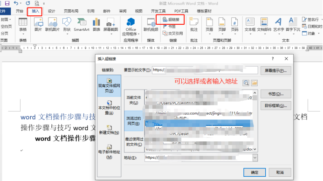Insert object (对象) from ribbon

click(310, 34)
